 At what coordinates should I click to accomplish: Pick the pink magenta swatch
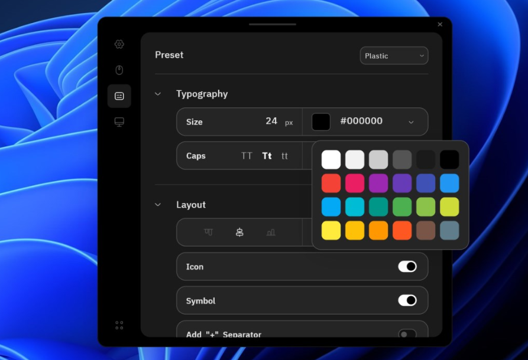355,183
